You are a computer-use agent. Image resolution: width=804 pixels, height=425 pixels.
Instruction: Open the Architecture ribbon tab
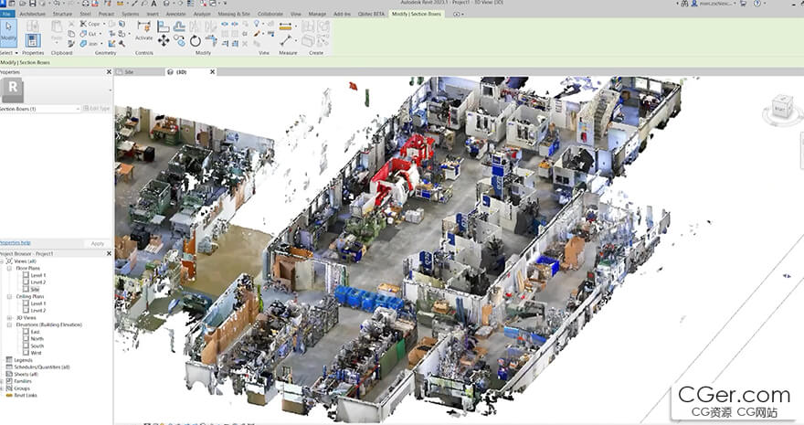click(32, 15)
